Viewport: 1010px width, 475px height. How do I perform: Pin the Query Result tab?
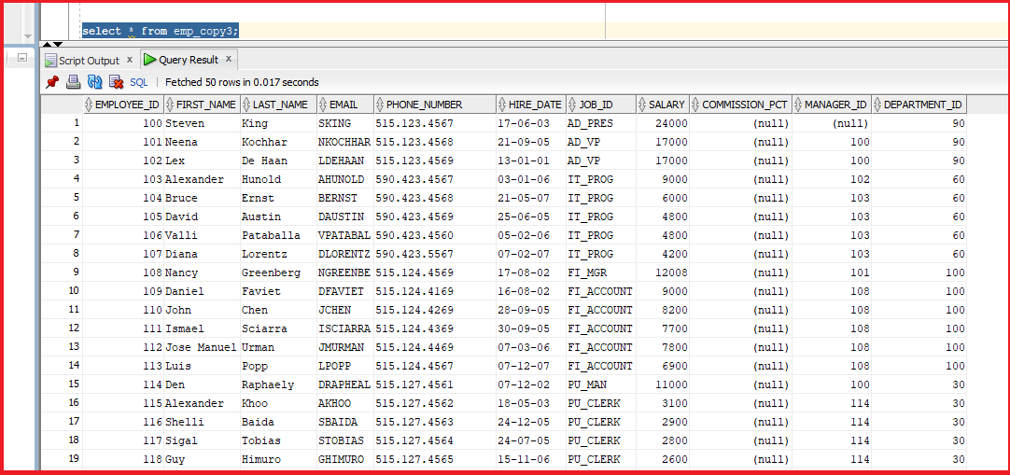pyautogui.click(x=53, y=82)
